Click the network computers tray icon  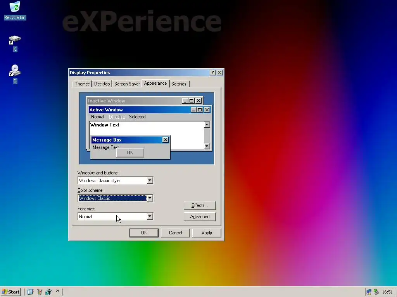click(x=369, y=292)
